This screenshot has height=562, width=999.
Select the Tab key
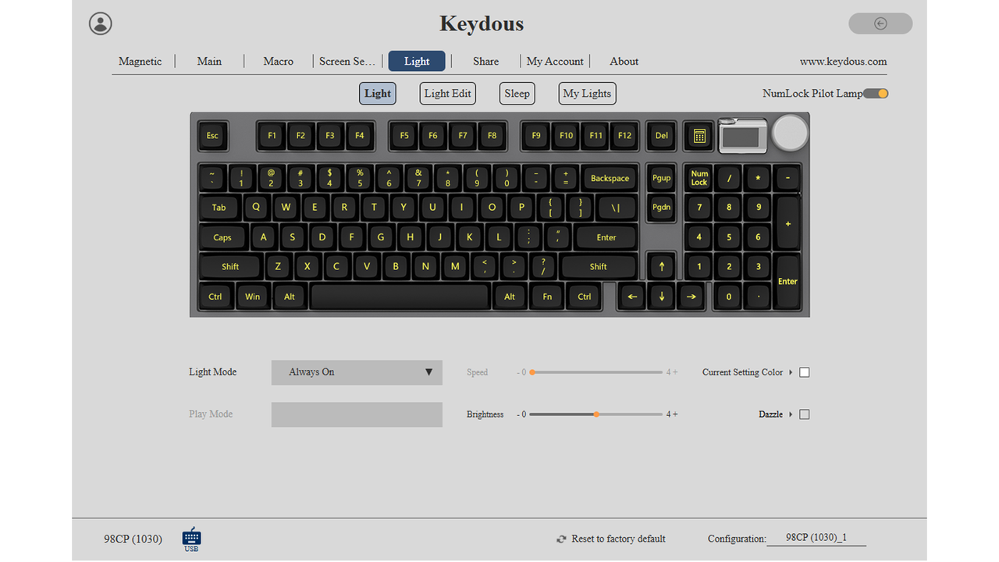pos(219,208)
